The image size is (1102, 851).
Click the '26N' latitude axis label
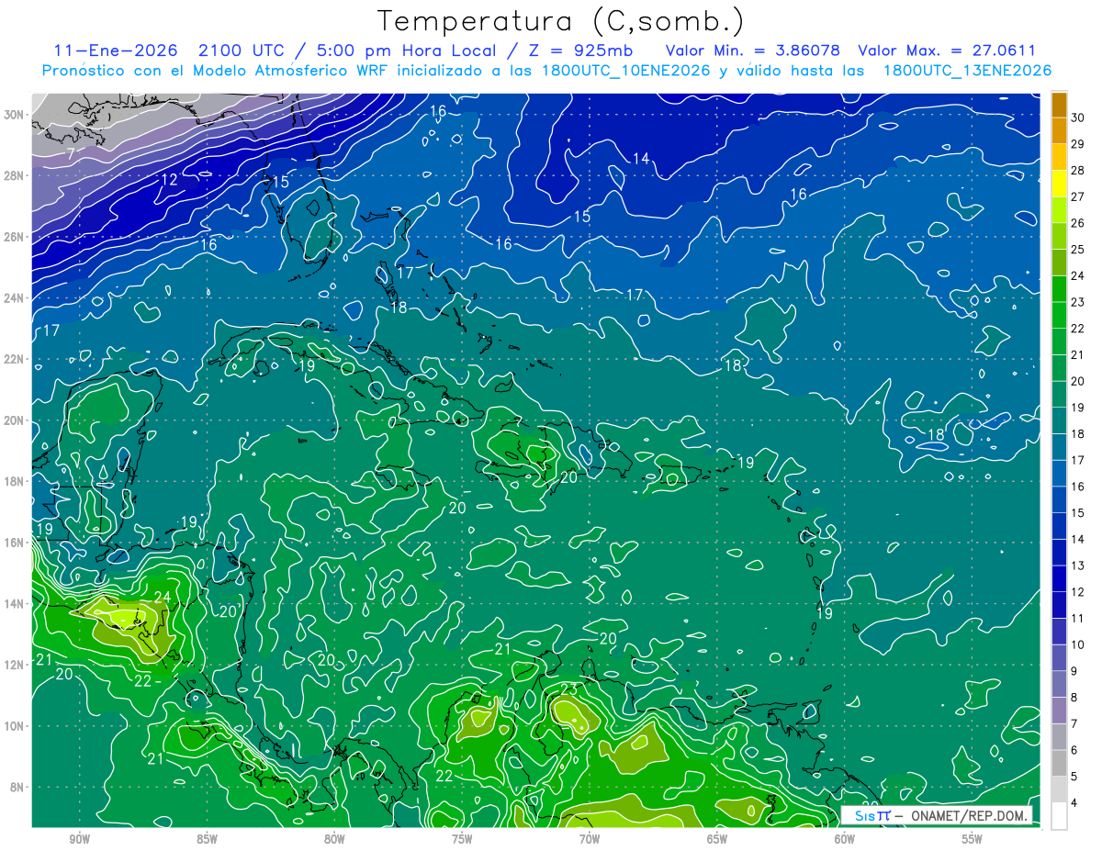click(x=16, y=236)
